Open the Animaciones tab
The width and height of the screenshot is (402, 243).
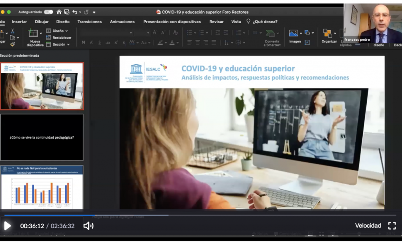click(122, 22)
